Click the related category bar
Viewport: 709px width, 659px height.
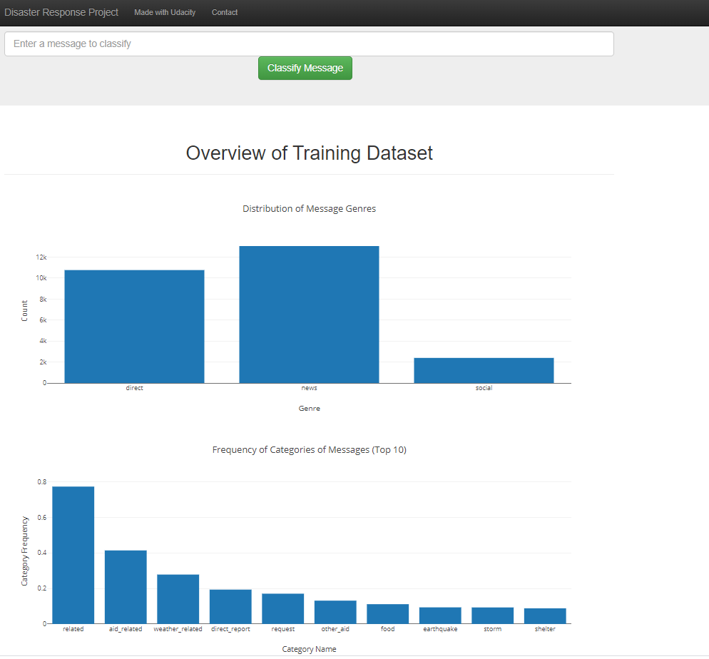pyautogui.click(x=73, y=555)
